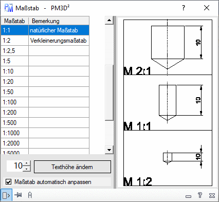The image size is (219, 202).
Task: Click the PM application logo icon
Action: click(x=9, y=8)
